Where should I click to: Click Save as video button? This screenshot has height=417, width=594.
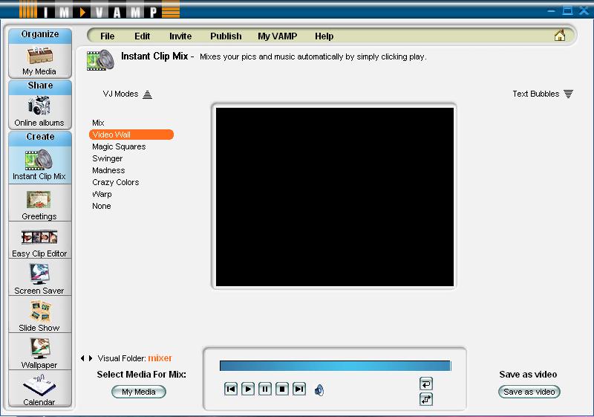(529, 392)
